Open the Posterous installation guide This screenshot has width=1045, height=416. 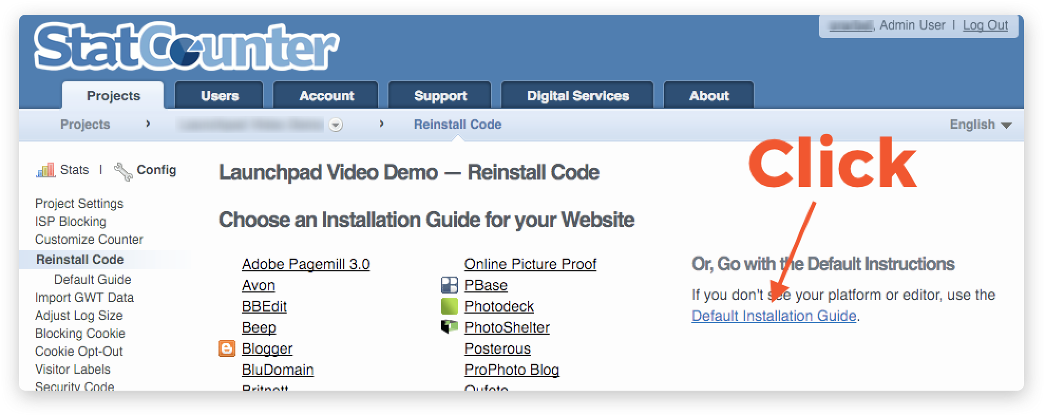498,348
